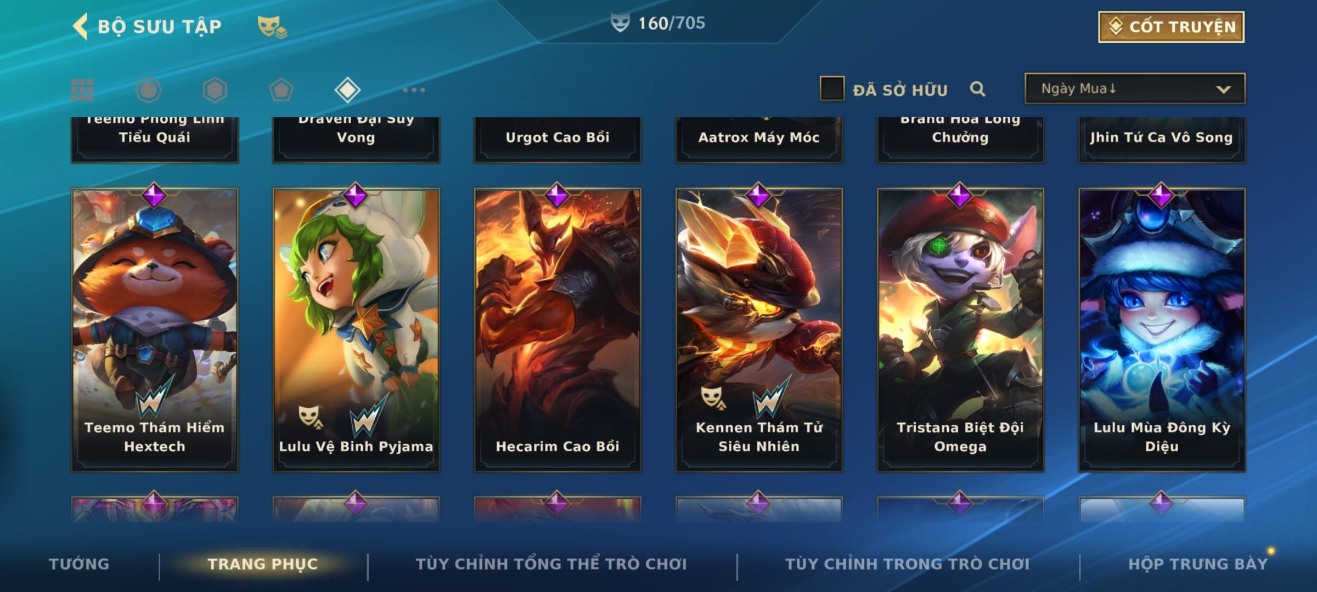Open the skin search magnifier
Image resolution: width=1317 pixels, height=592 pixels.
click(x=977, y=89)
